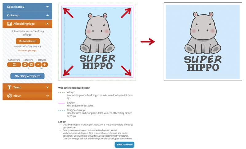Click the picture icon beside Afbeelding/logo

pos(10,24)
